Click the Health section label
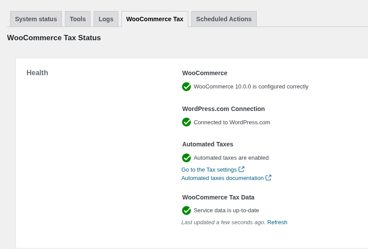This screenshot has width=368, height=249. [37, 73]
